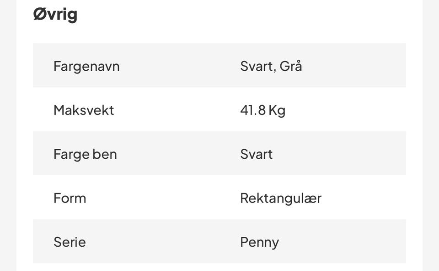Select the Maksvekt label
This screenshot has width=439, height=271.
84,110
